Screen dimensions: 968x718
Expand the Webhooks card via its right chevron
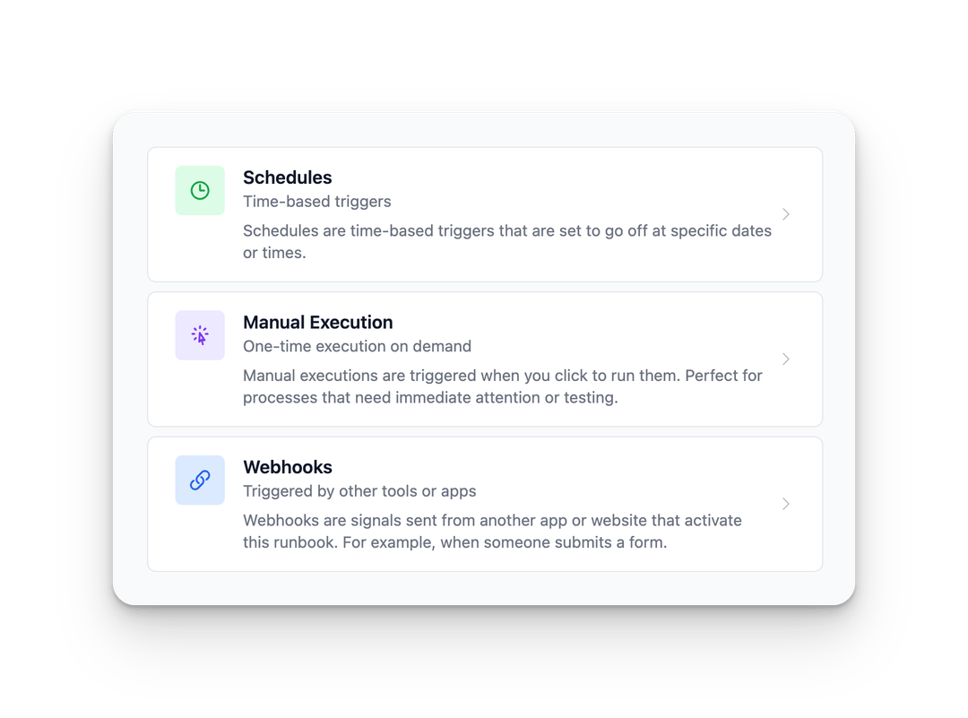point(786,504)
